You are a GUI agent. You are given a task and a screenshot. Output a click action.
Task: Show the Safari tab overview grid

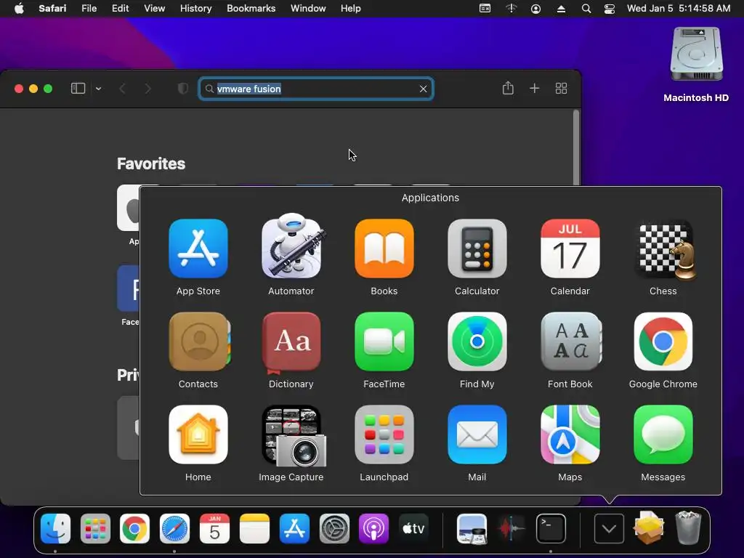pyautogui.click(x=561, y=88)
